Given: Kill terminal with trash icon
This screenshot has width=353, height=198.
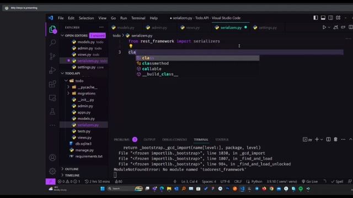Looking at the screenshot, I should coord(335,139).
